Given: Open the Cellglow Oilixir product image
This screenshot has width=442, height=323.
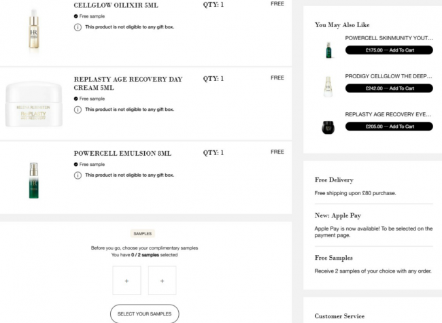Looking at the screenshot, I should (x=34, y=30).
